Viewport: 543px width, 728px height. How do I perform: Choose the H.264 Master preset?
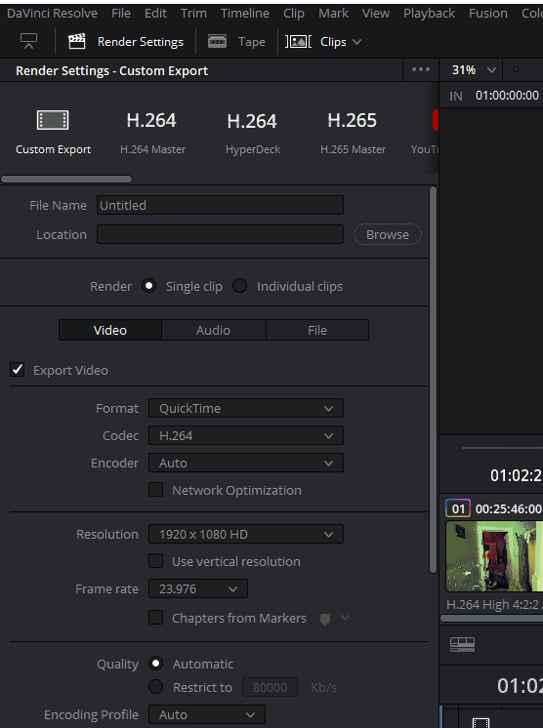(152, 132)
